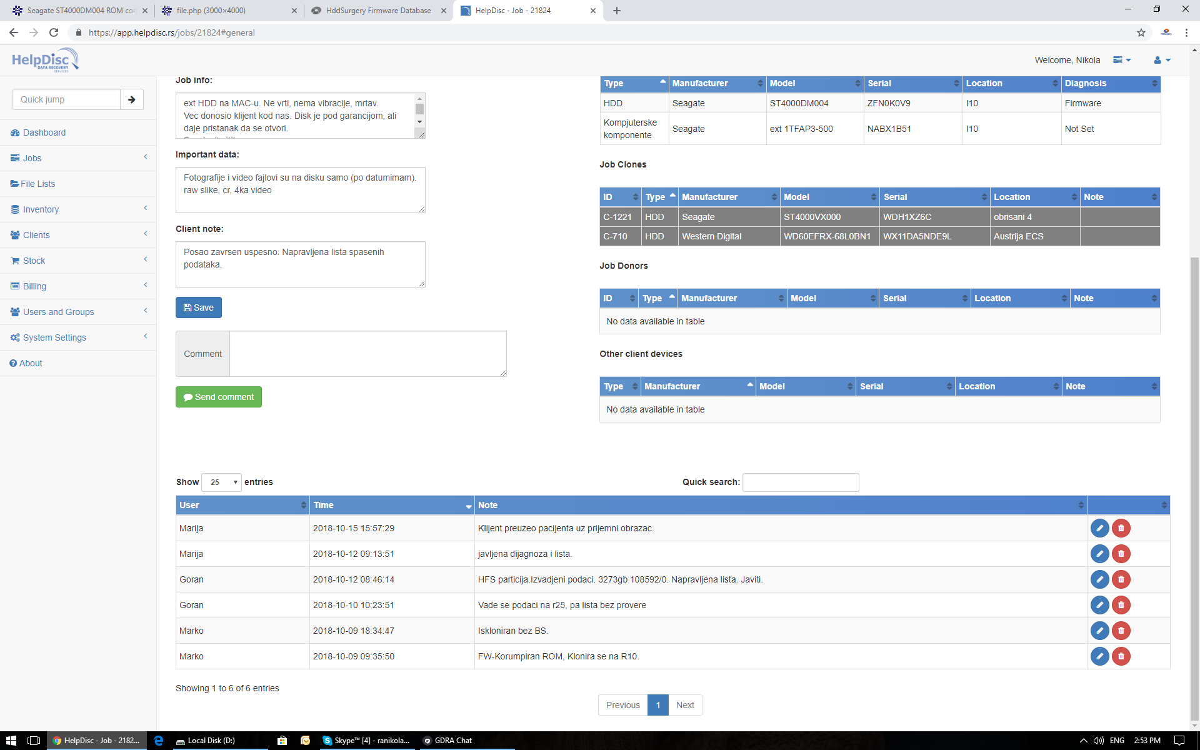The width and height of the screenshot is (1200, 750).
Task: Click the Send comment button
Action: tap(219, 397)
